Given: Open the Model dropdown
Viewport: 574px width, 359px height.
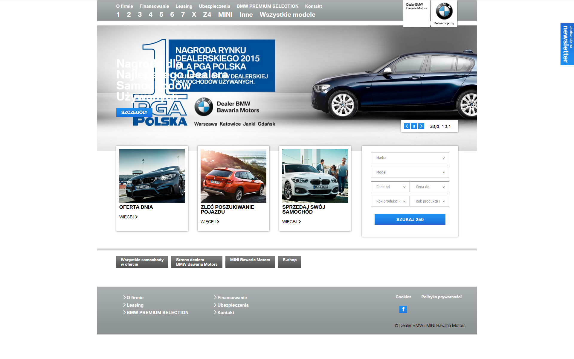Looking at the screenshot, I should 410,172.
